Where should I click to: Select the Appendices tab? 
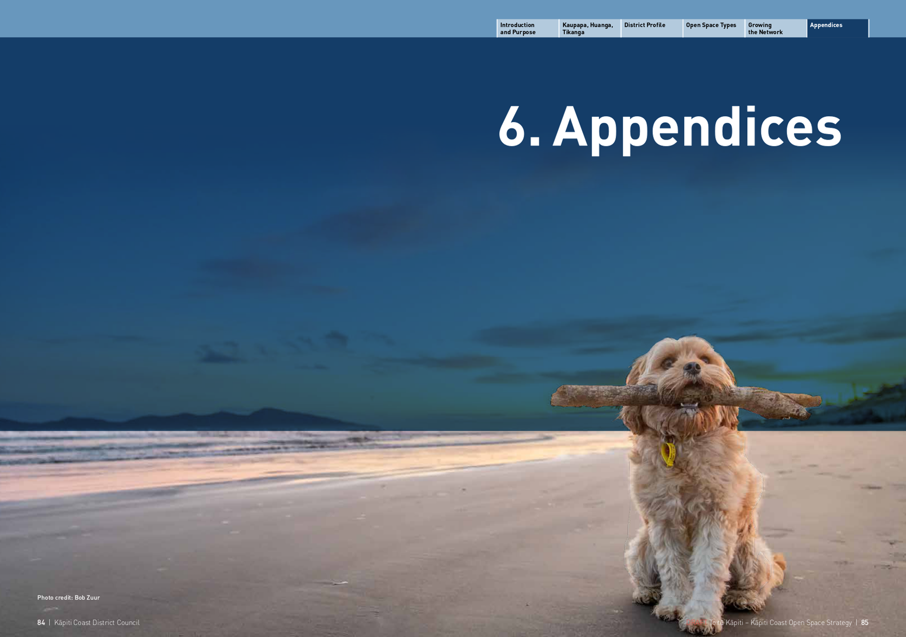coord(838,28)
